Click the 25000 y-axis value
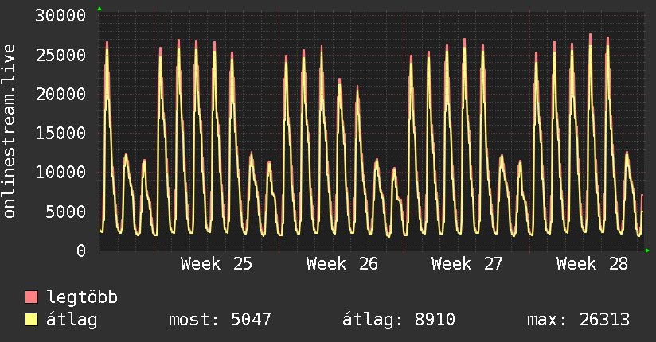This screenshot has height=342, width=656. (61, 55)
